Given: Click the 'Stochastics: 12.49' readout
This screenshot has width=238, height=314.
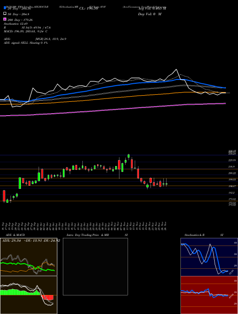Looking at the screenshot, I should click(x=15, y=24).
